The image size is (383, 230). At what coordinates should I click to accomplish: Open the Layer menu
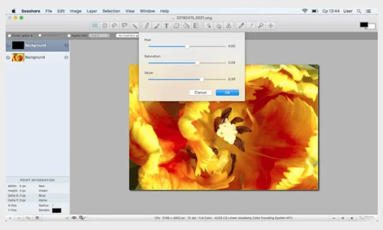coord(92,11)
